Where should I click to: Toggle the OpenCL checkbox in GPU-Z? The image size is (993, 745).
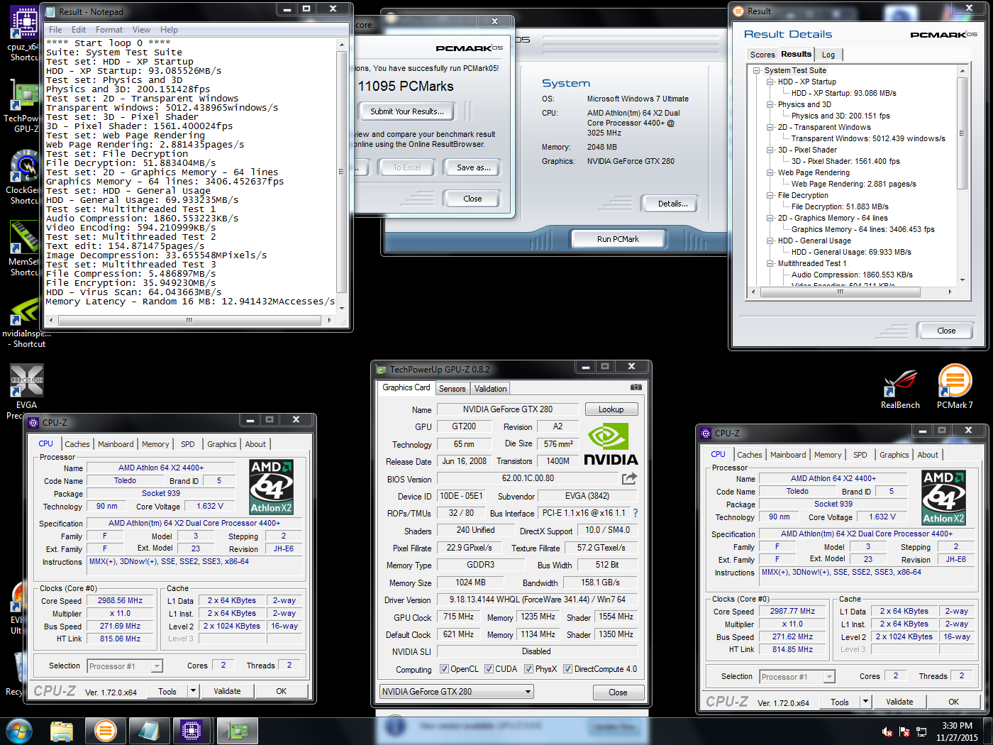[x=444, y=669]
